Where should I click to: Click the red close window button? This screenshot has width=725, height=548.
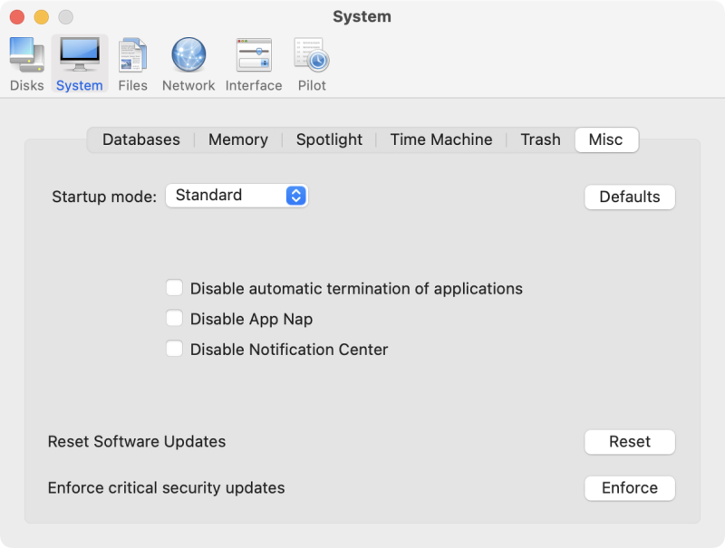click(x=17, y=17)
